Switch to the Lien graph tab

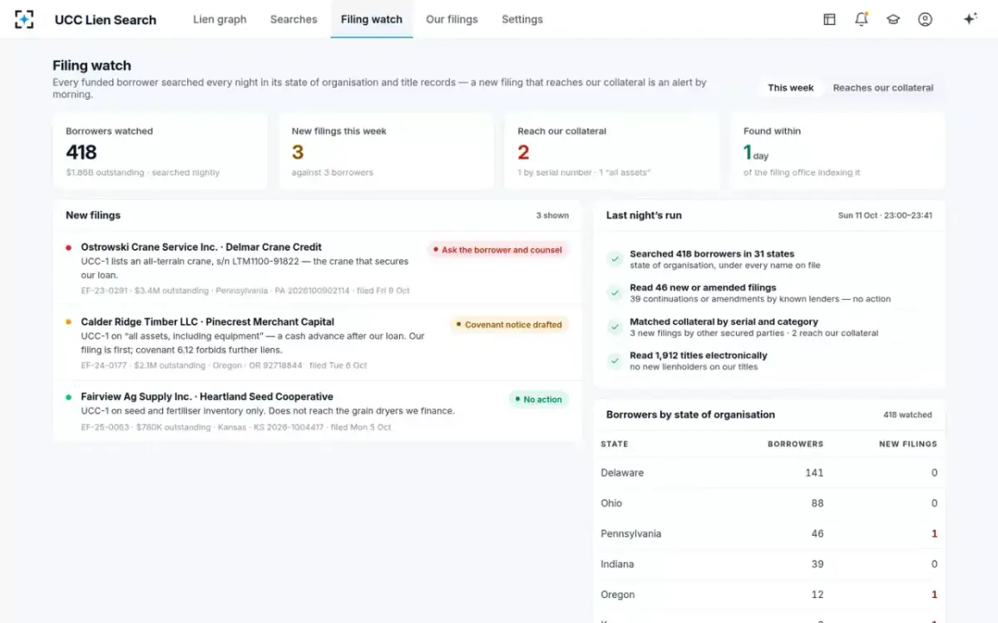(x=220, y=19)
